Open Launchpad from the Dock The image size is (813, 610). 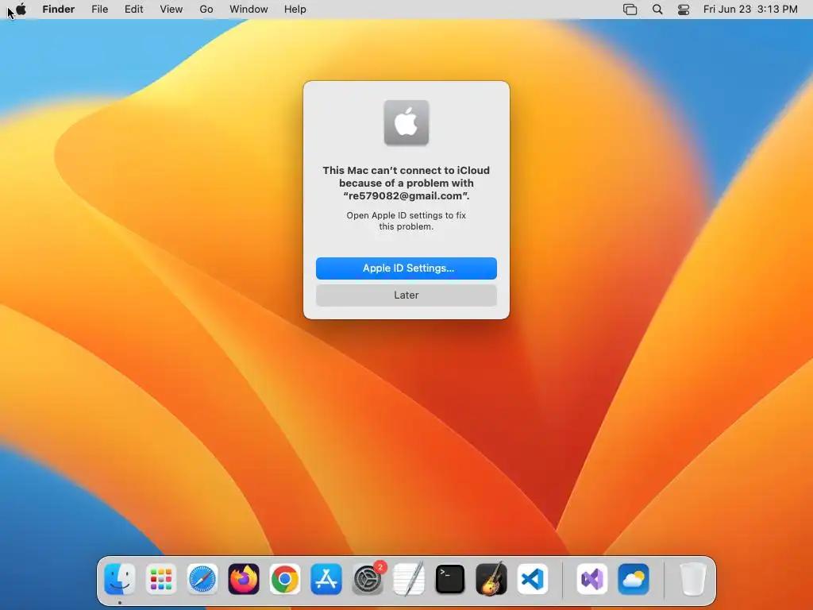(x=161, y=579)
